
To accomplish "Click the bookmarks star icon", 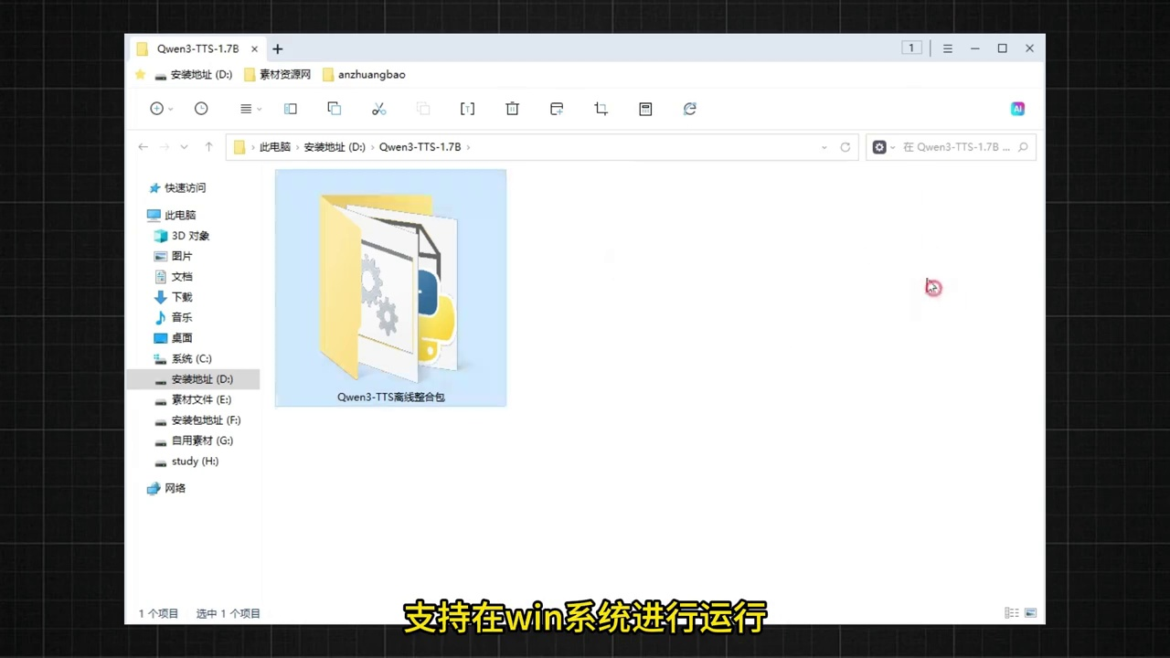I will click(x=140, y=74).
